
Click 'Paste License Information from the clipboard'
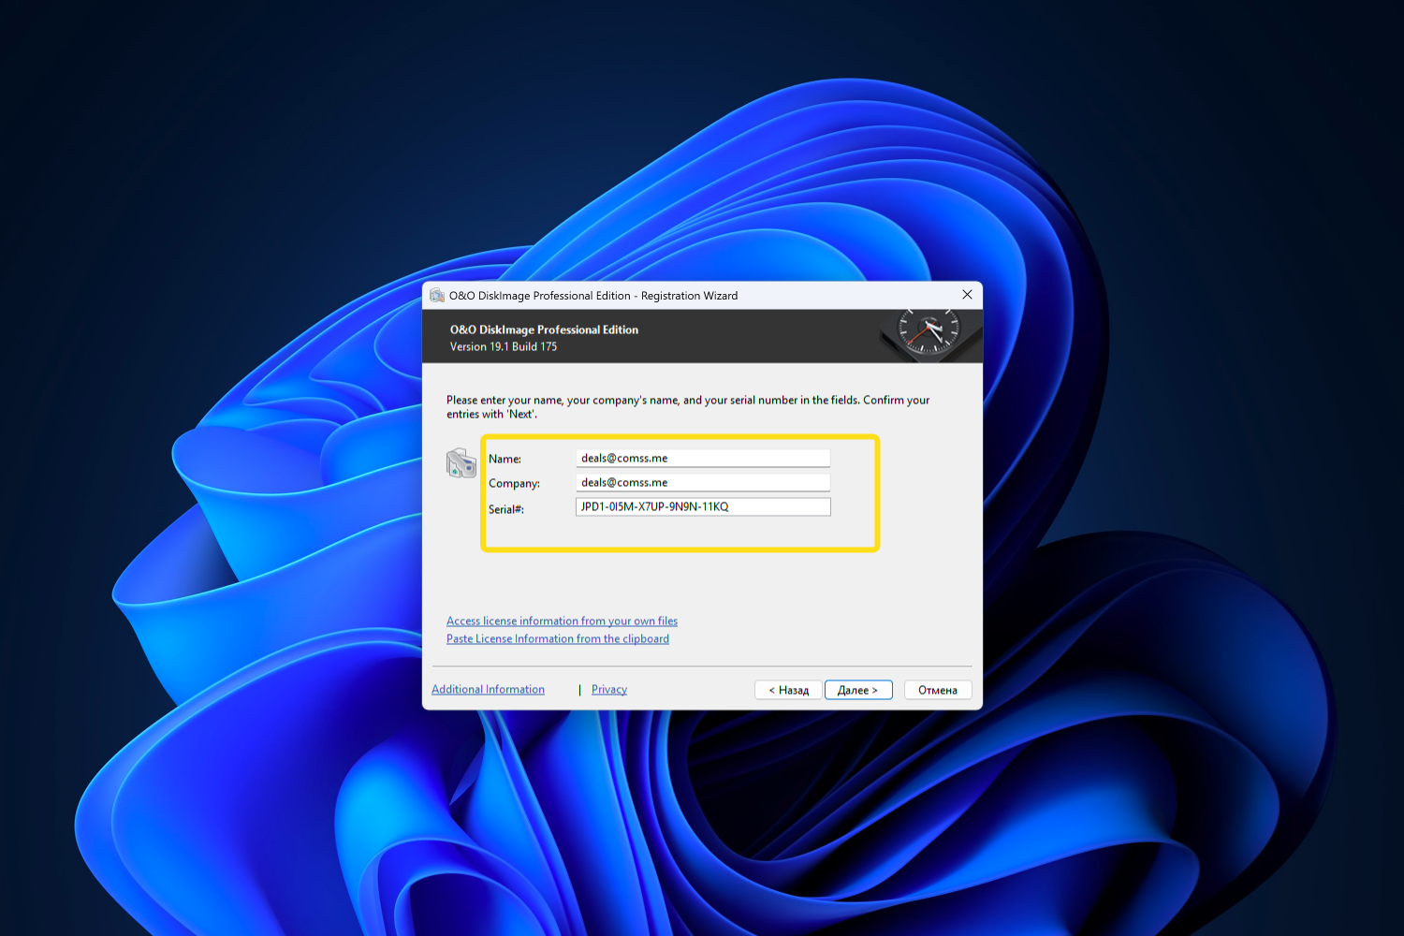pyautogui.click(x=558, y=638)
